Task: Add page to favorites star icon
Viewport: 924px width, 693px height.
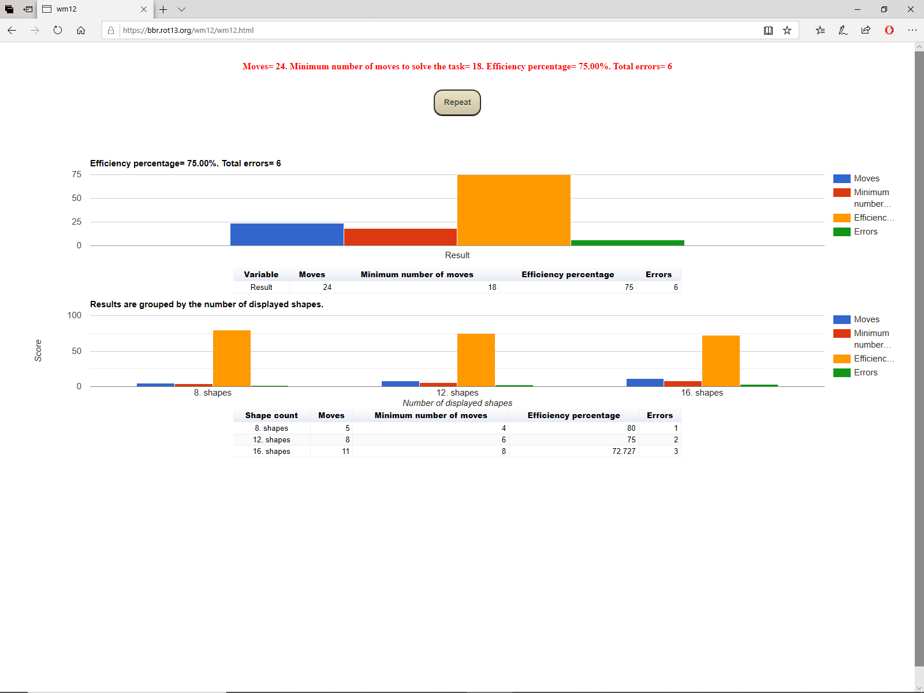Action: (787, 30)
